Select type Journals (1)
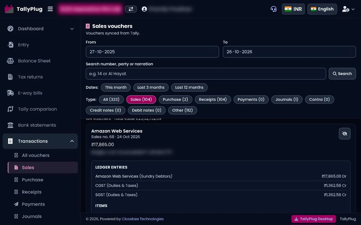This screenshot has height=225, width=361. pyautogui.click(x=287, y=100)
